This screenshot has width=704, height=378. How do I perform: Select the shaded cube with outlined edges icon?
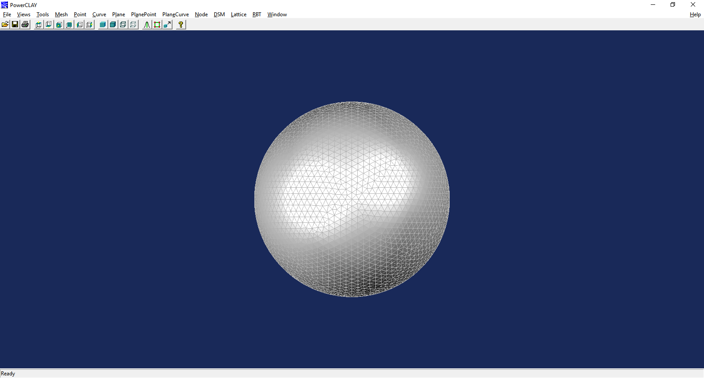tap(113, 25)
